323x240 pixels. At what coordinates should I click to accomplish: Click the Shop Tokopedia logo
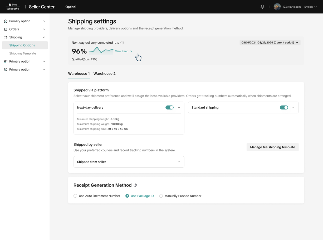[x=13, y=7]
